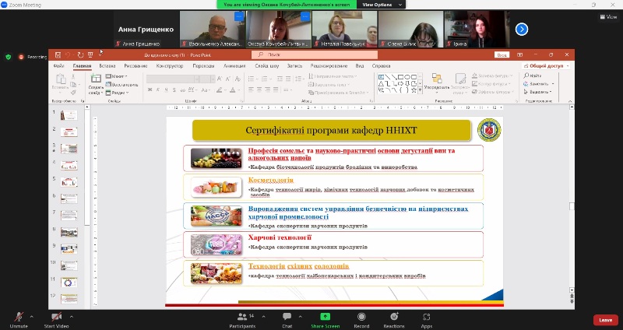Click the red Leave button

[605, 320]
